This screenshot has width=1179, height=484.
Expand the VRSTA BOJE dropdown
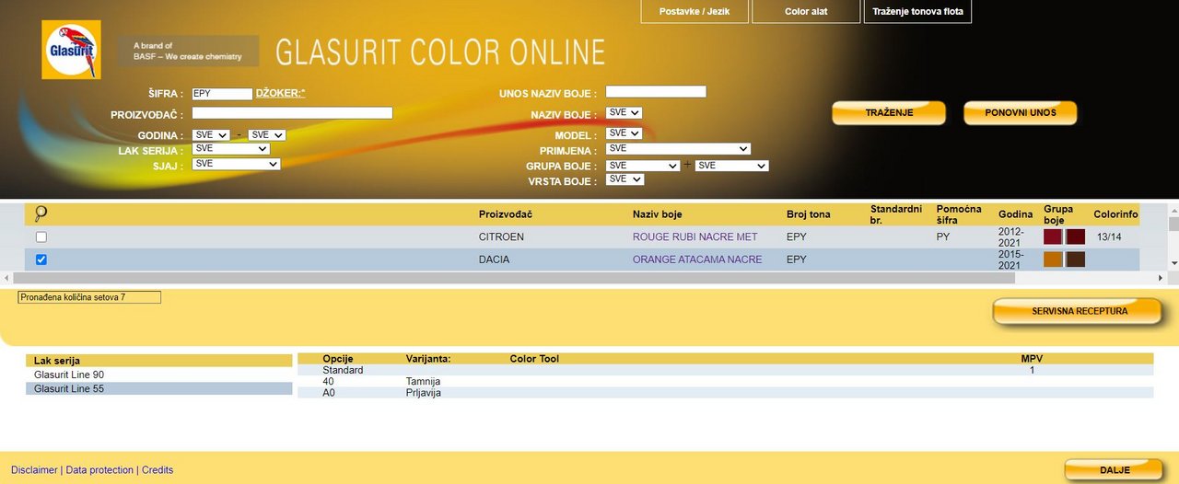tap(625, 179)
